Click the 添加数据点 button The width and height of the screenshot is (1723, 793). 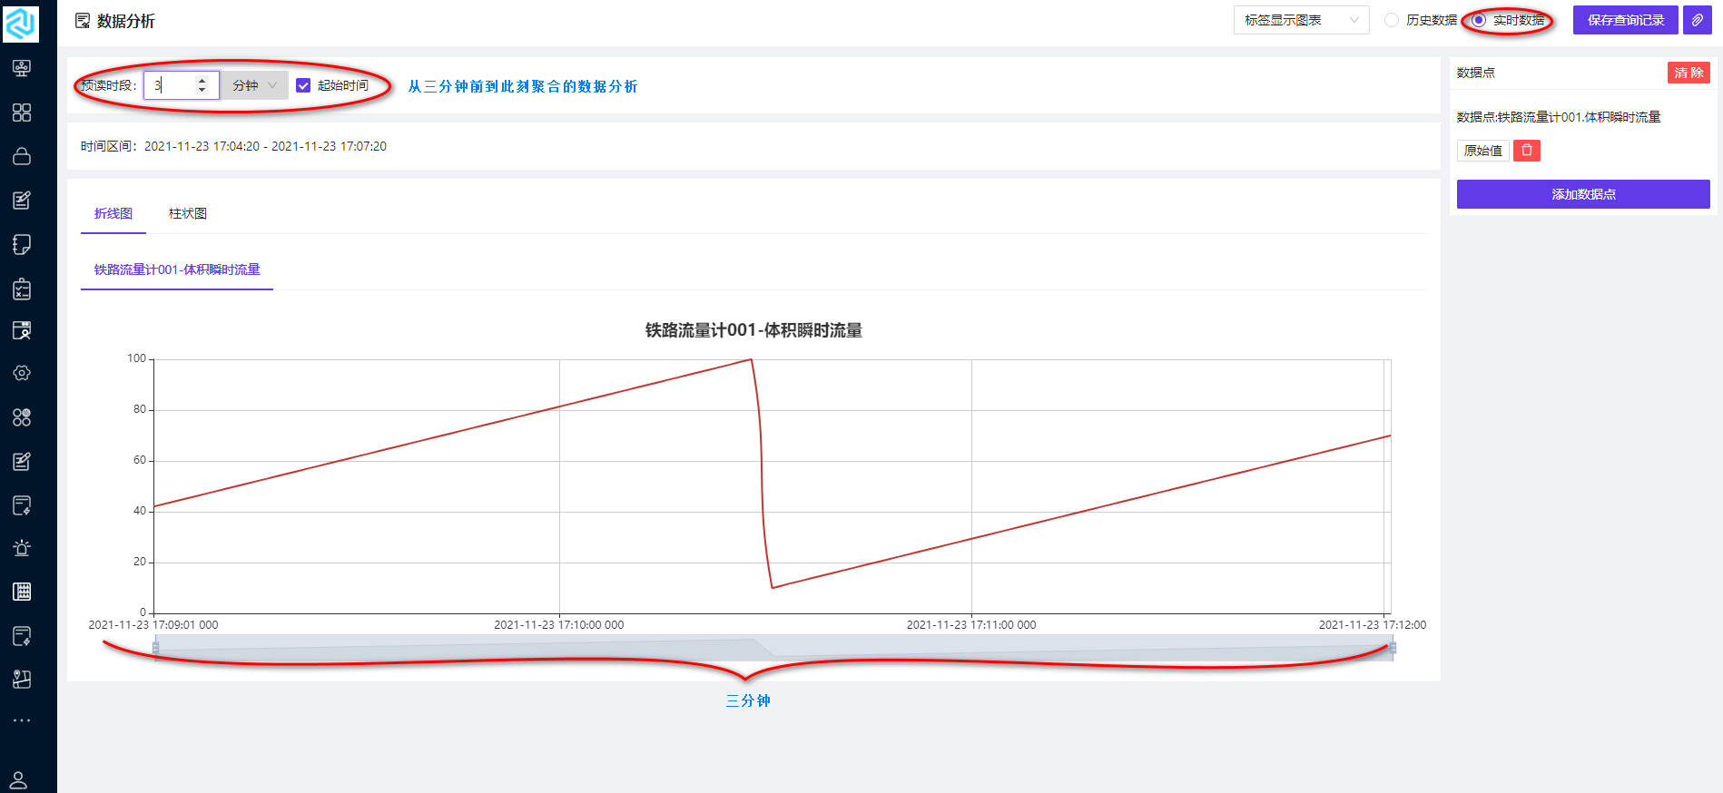click(x=1583, y=194)
